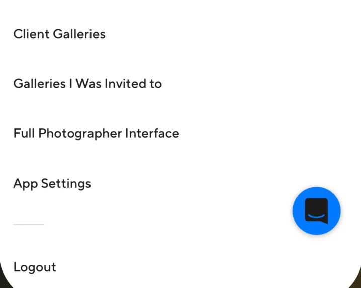The image size is (361, 288).
Task: Go to Full Photographer Interface
Action: (96, 133)
